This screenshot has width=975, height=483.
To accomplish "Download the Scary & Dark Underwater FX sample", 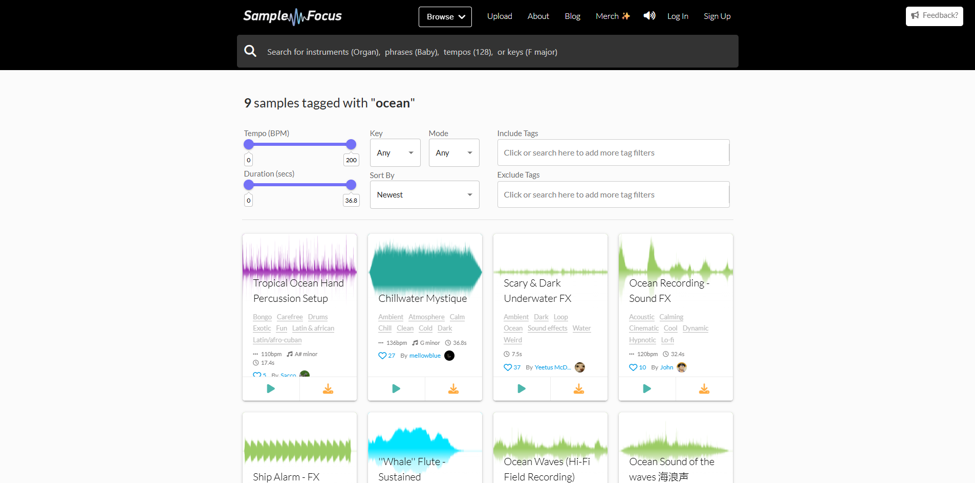I will click(579, 389).
